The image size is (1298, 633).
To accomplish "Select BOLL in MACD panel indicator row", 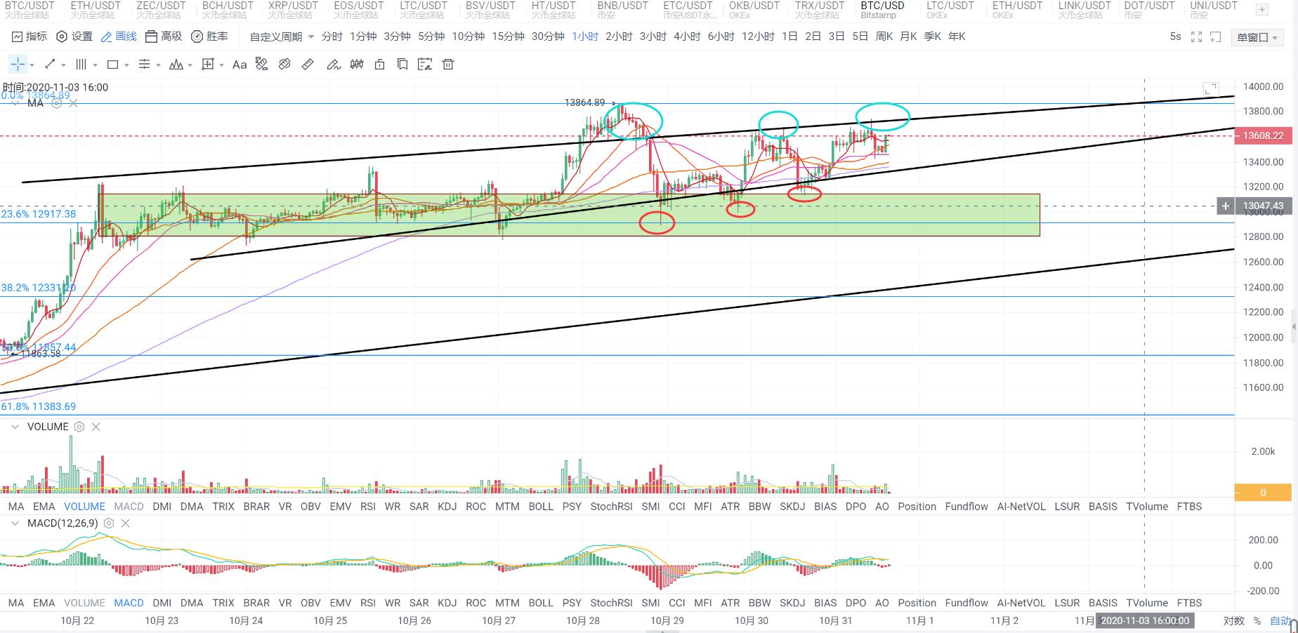I will coord(541,603).
